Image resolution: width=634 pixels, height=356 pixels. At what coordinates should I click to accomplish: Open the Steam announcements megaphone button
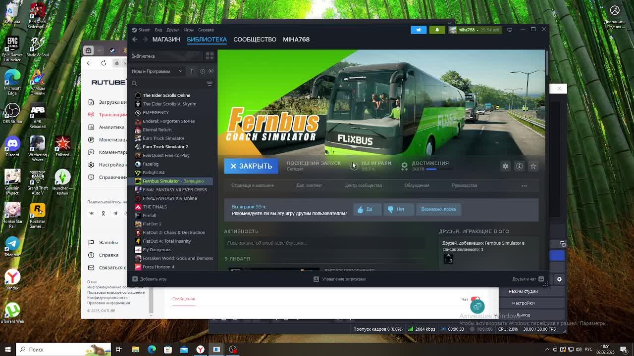[419, 30]
